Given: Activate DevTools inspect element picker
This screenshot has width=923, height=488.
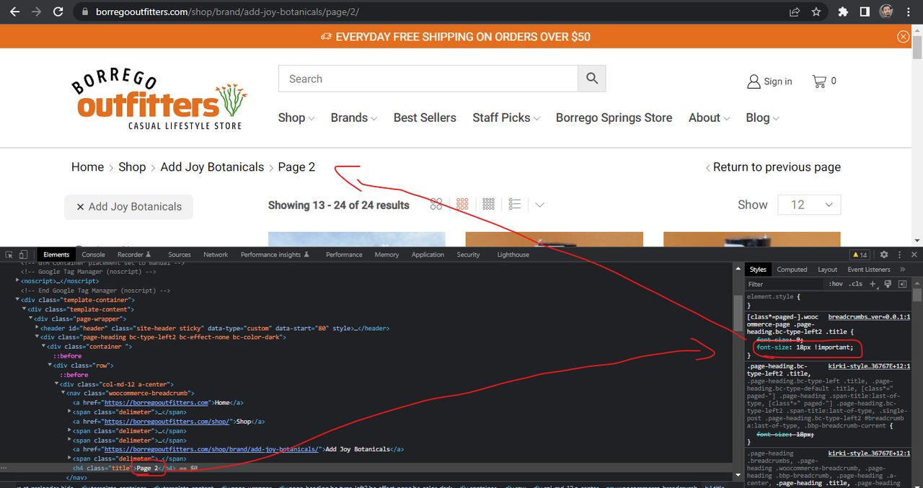Looking at the screenshot, I should click(x=9, y=254).
